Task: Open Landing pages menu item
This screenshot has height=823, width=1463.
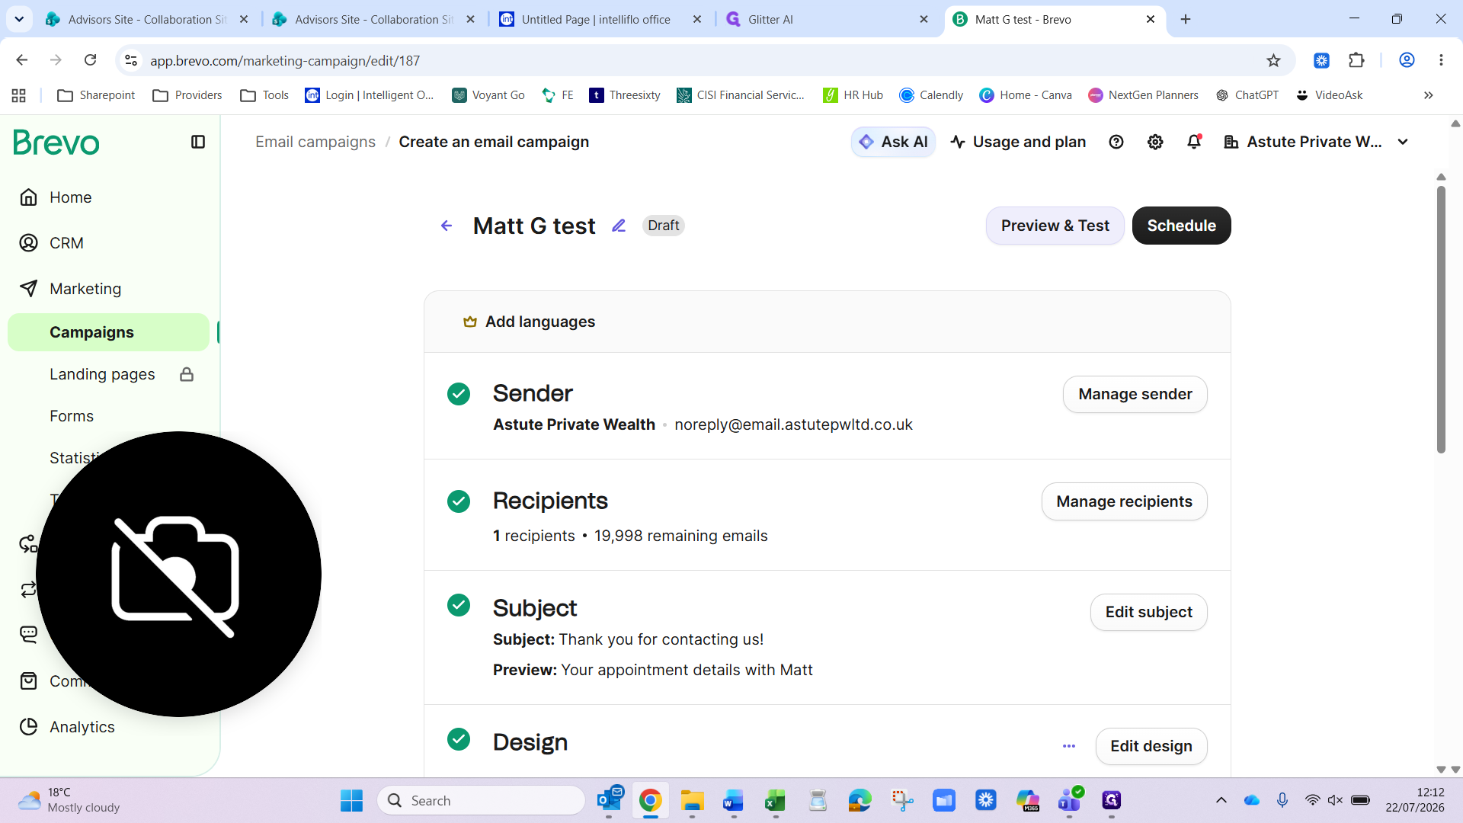Action: (102, 374)
